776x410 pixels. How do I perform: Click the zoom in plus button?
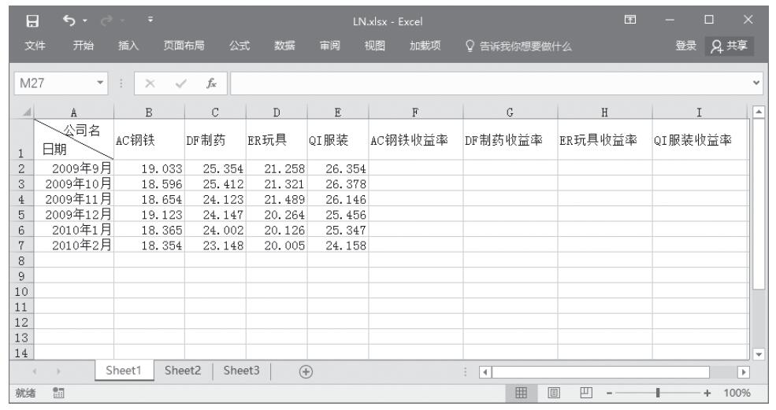[x=716, y=393]
